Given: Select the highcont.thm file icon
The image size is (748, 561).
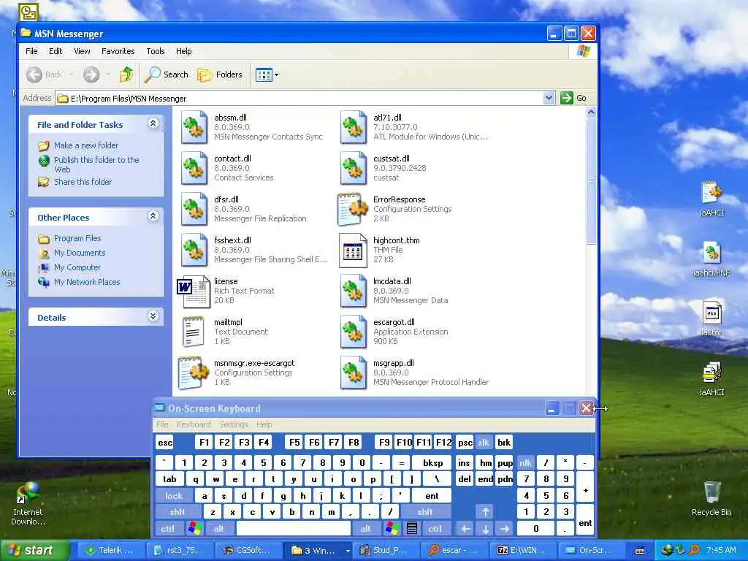Looking at the screenshot, I should (x=353, y=250).
